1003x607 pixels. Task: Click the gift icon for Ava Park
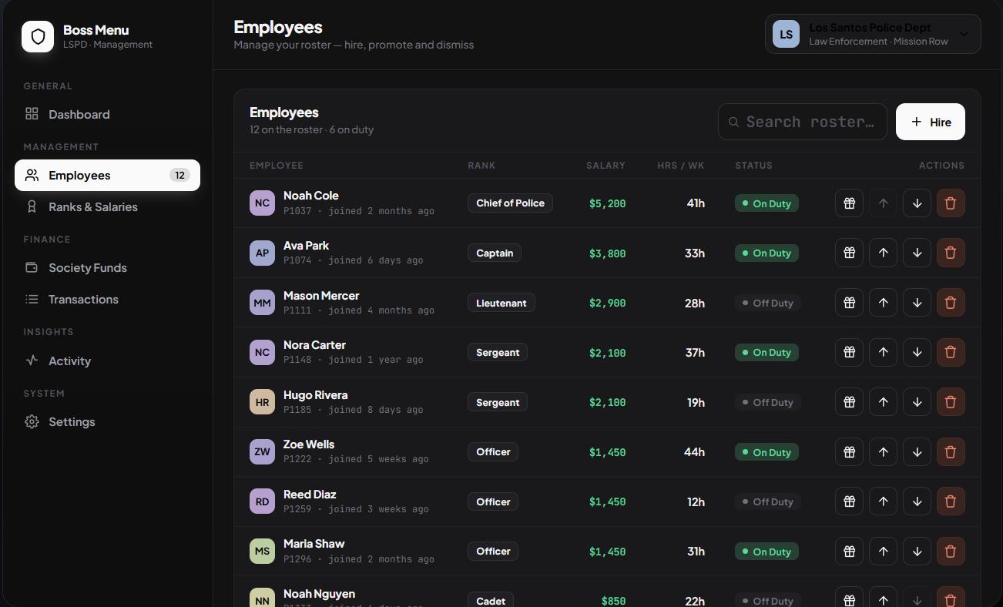(849, 253)
